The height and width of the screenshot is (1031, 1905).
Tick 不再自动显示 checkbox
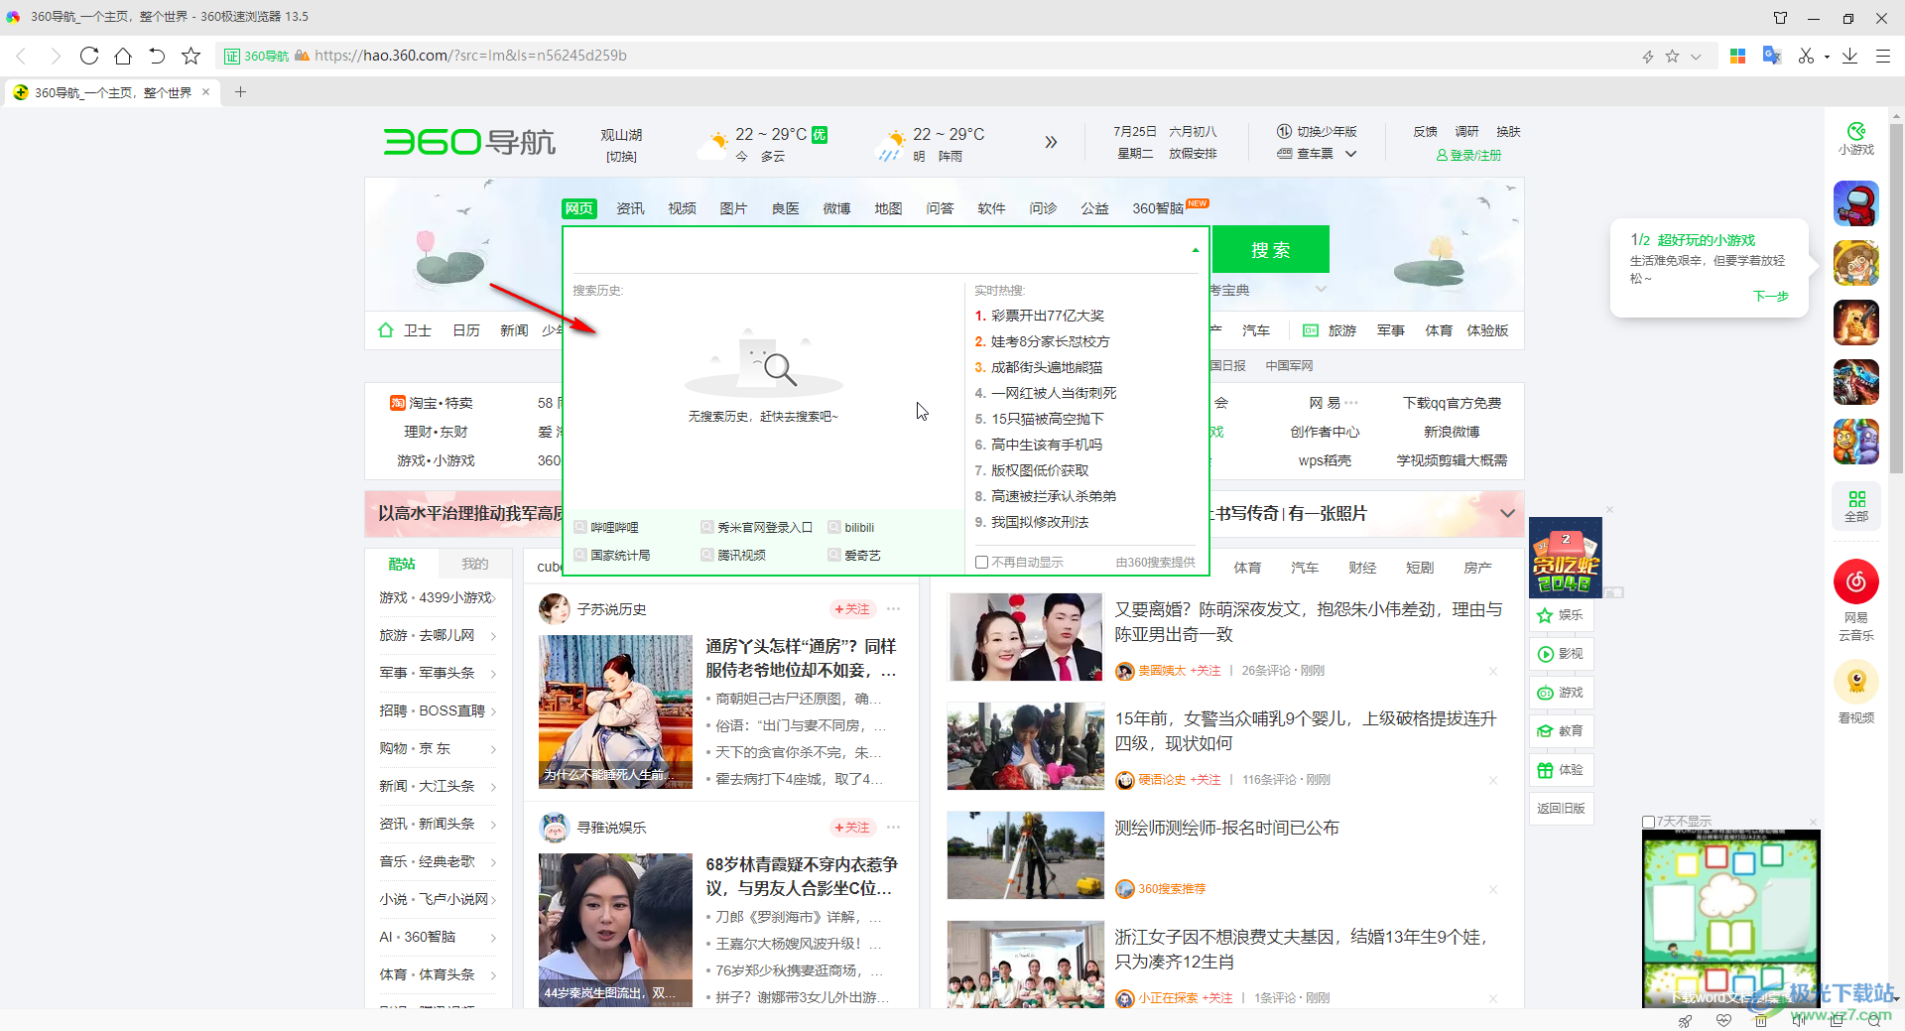point(981,563)
